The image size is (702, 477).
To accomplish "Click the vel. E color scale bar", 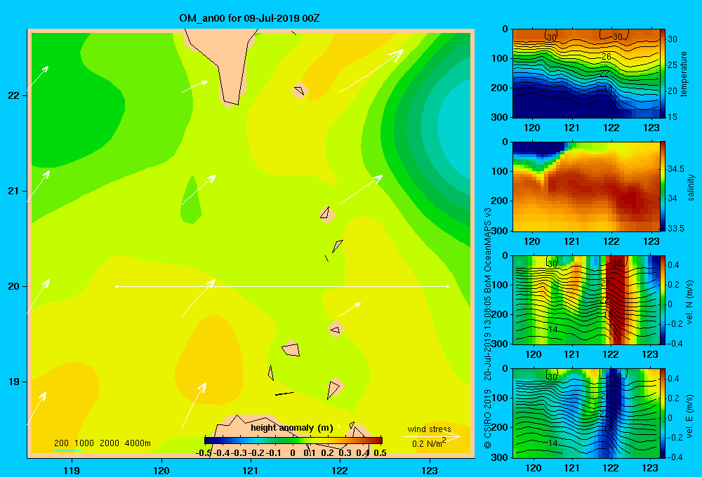I will pyautogui.click(x=663, y=413).
